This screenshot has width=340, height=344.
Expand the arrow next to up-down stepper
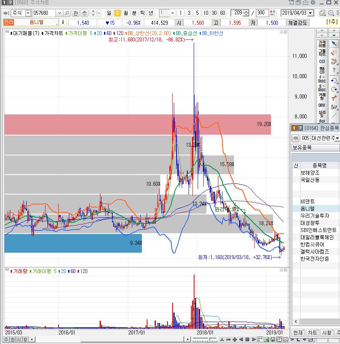coord(99,13)
